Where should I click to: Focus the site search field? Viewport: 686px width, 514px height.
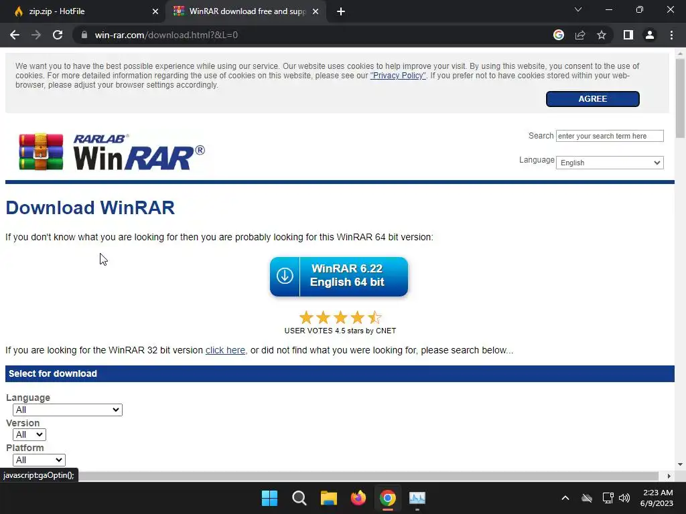610,136
